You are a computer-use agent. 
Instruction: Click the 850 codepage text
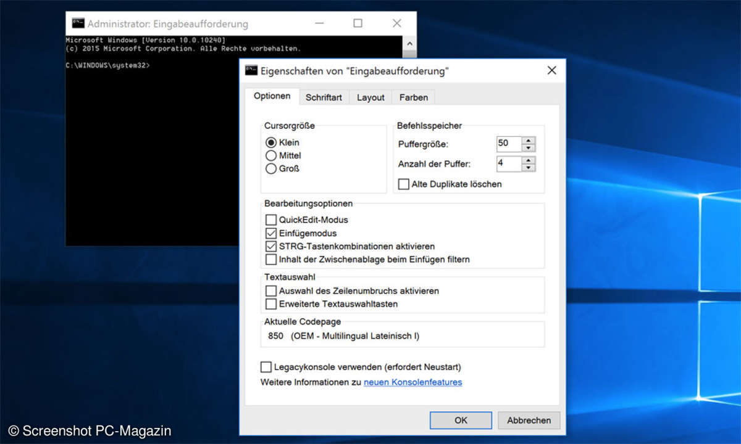(x=276, y=336)
